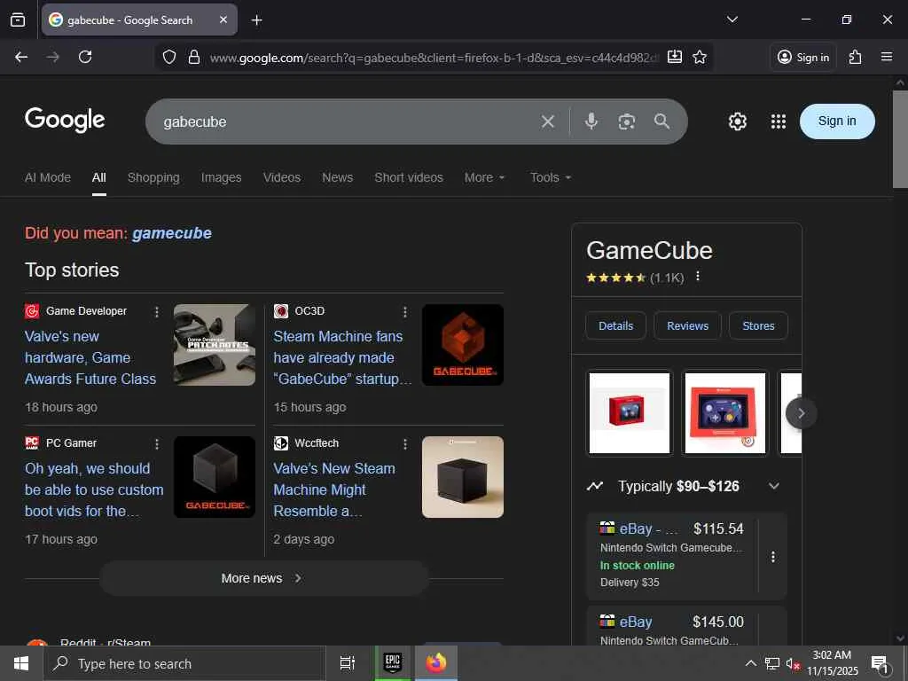
Task: Click the install/download page icon in address bar
Action: coord(675,57)
